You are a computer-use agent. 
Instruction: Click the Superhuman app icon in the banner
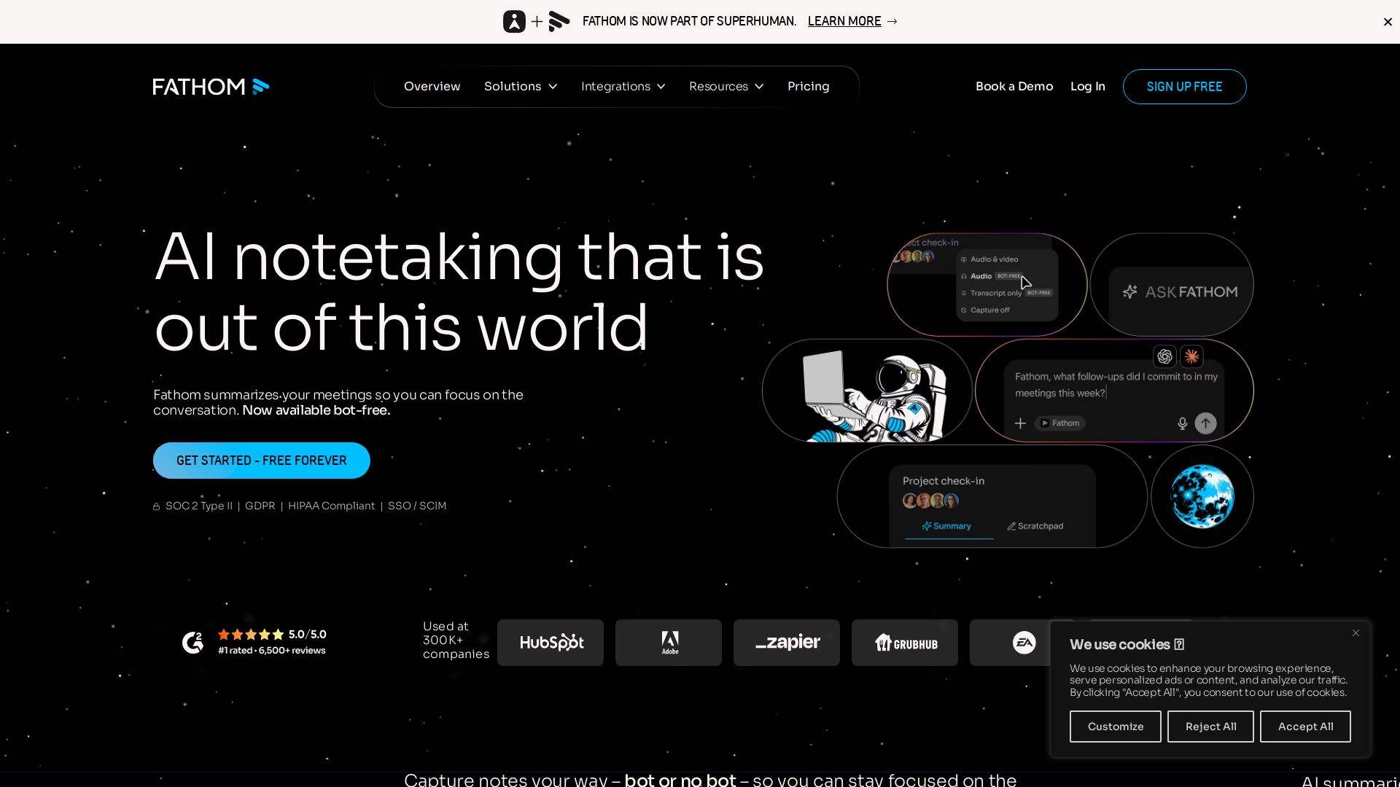[514, 21]
